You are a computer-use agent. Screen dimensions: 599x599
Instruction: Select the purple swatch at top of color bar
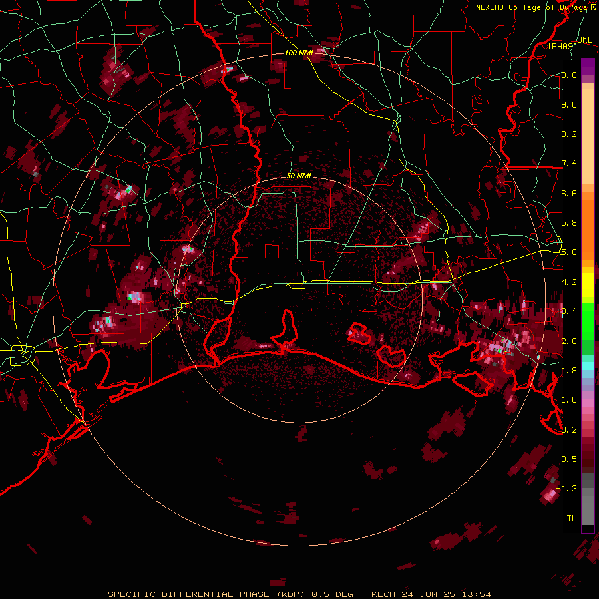click(588, 66)
